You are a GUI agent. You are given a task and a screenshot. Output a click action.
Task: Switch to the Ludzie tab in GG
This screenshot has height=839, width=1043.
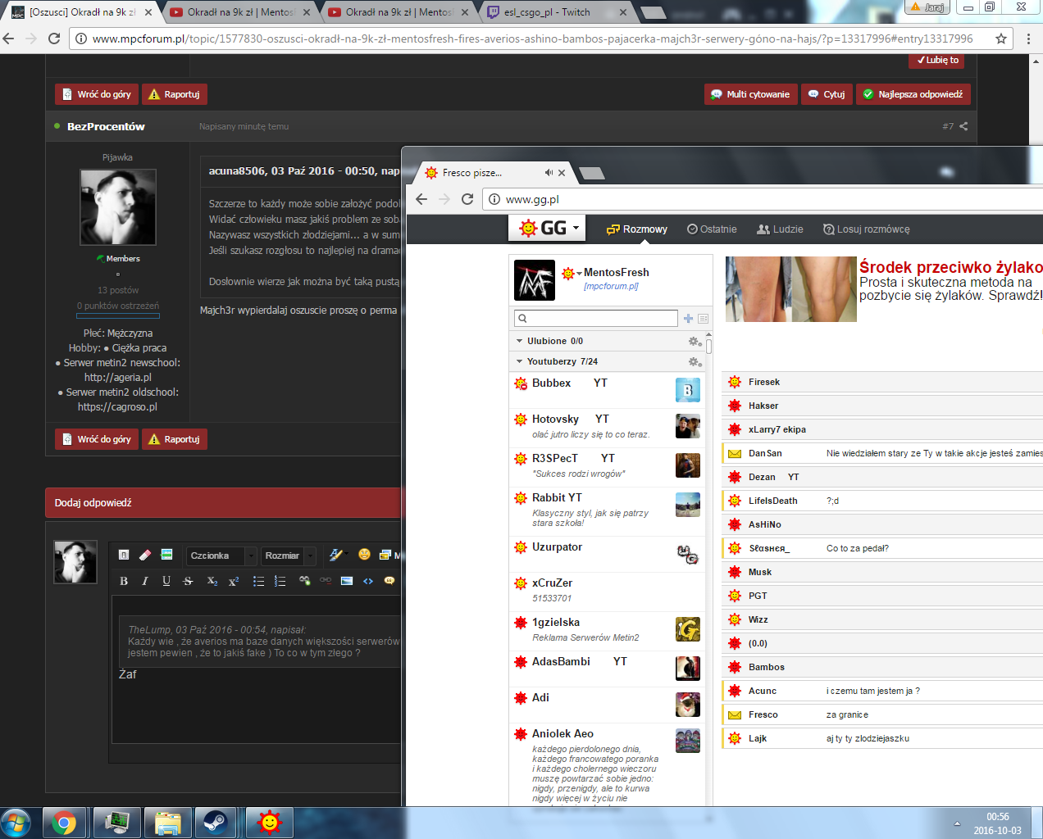[x=780, y=229]
